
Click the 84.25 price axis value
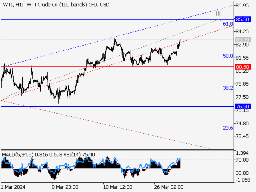coord(242,31)
